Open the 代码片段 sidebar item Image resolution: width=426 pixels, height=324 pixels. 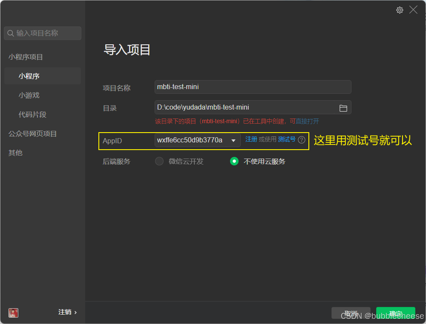click(32, 114)
